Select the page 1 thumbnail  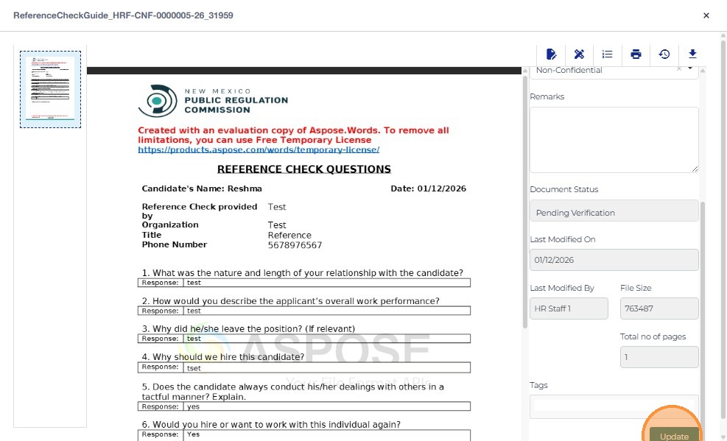pos(50,89)
